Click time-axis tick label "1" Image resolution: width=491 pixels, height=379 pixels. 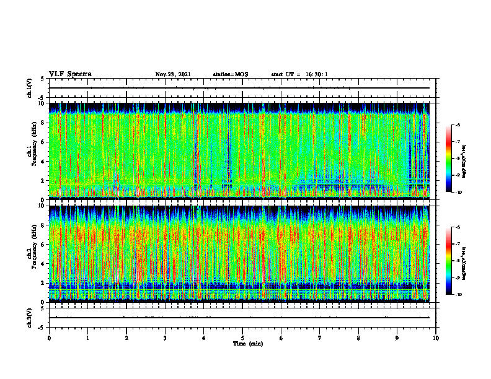[x=87, y=338]
